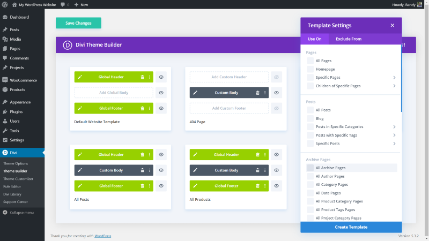Go to Theme Options submenu

click(x=16, y=163)
